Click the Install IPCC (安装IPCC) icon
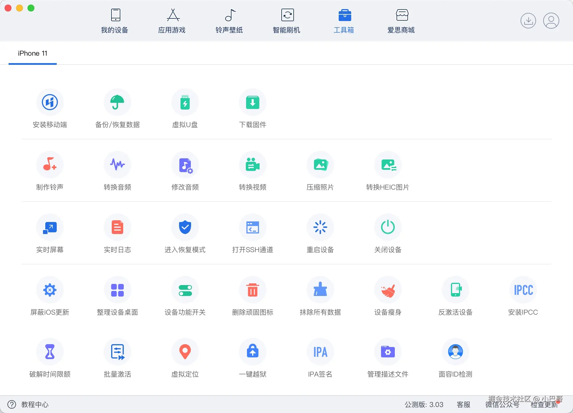Image resolution: width=573 pixels, height=413 pixels. (523, 290)
